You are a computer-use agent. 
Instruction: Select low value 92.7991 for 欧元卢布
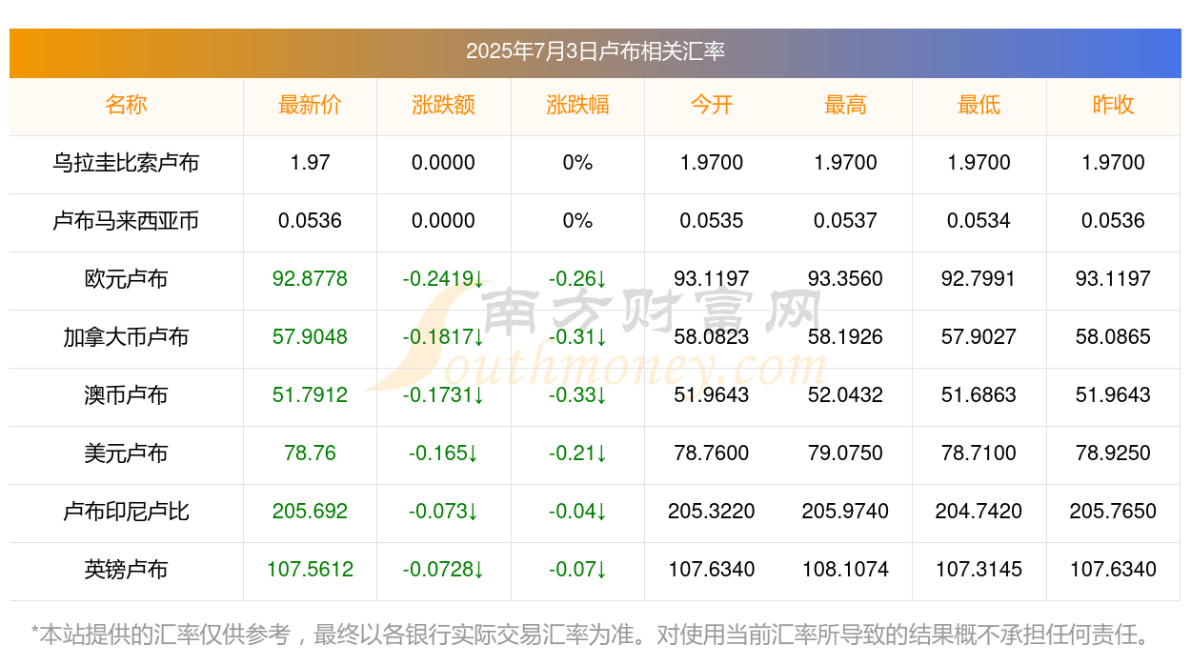point(979,279)
